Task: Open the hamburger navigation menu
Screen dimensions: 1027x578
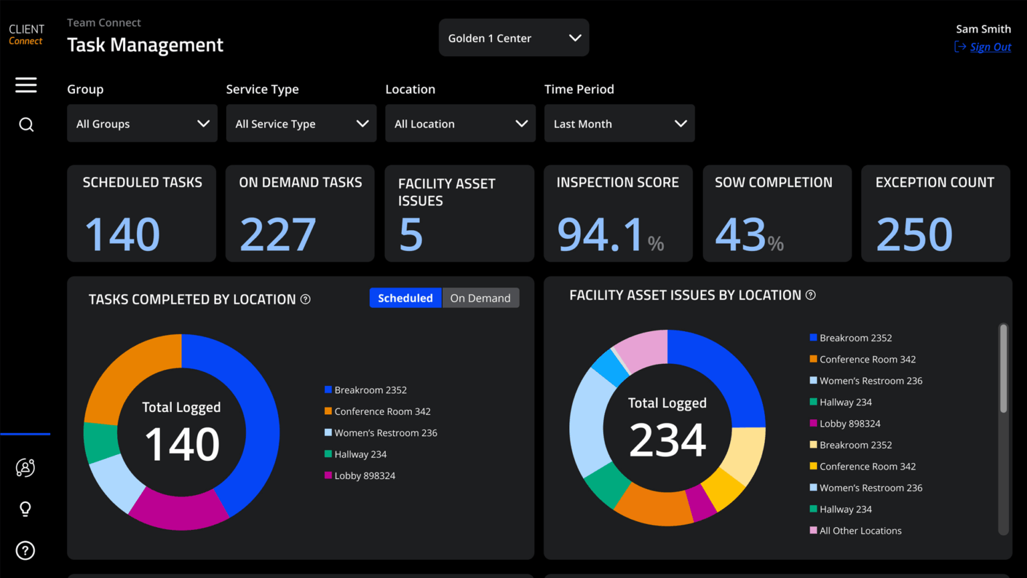Action: pos(26,85)
